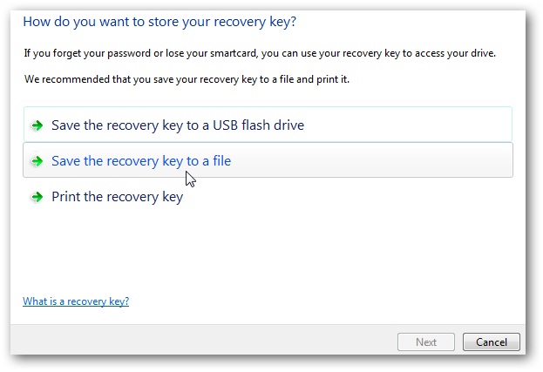Click the green arrow beside the save-to-file option
Image resolution: width=543 pixels, height=372 pixels.
pos(37,161)
